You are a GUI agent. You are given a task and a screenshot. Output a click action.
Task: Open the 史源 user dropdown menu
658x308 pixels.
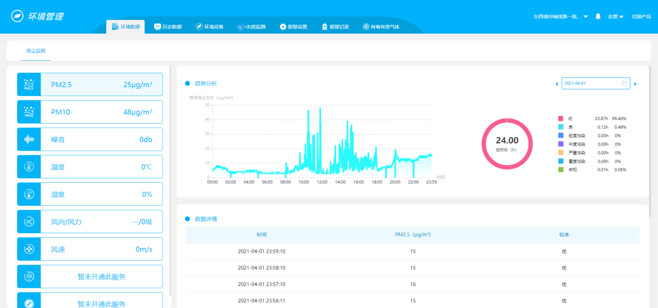coord(615,17)
